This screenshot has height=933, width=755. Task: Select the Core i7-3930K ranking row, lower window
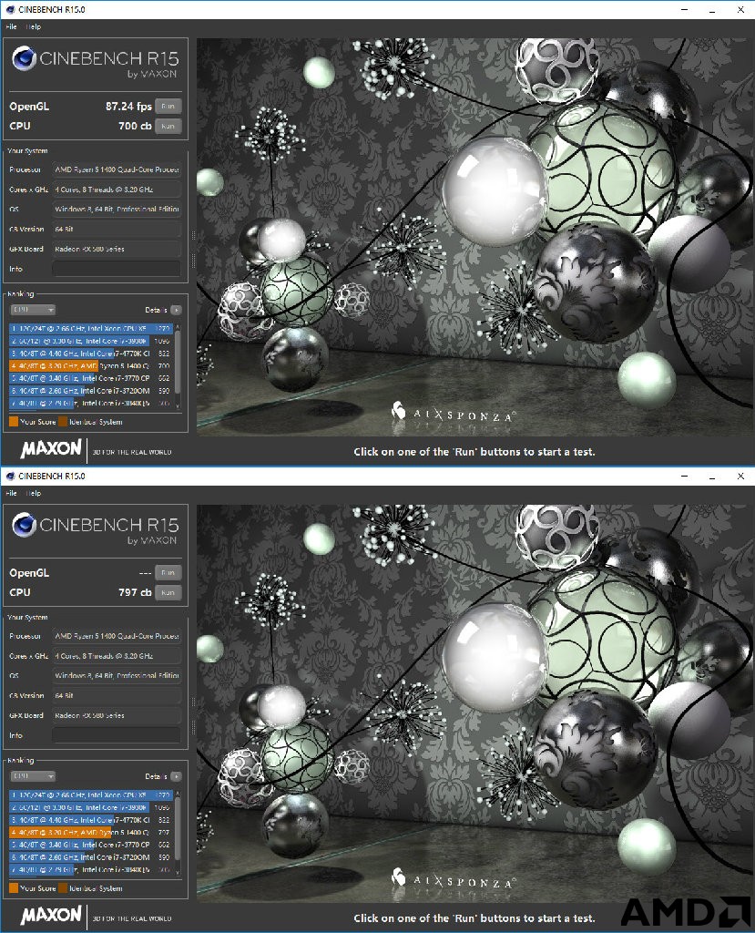tap(91, 807)
